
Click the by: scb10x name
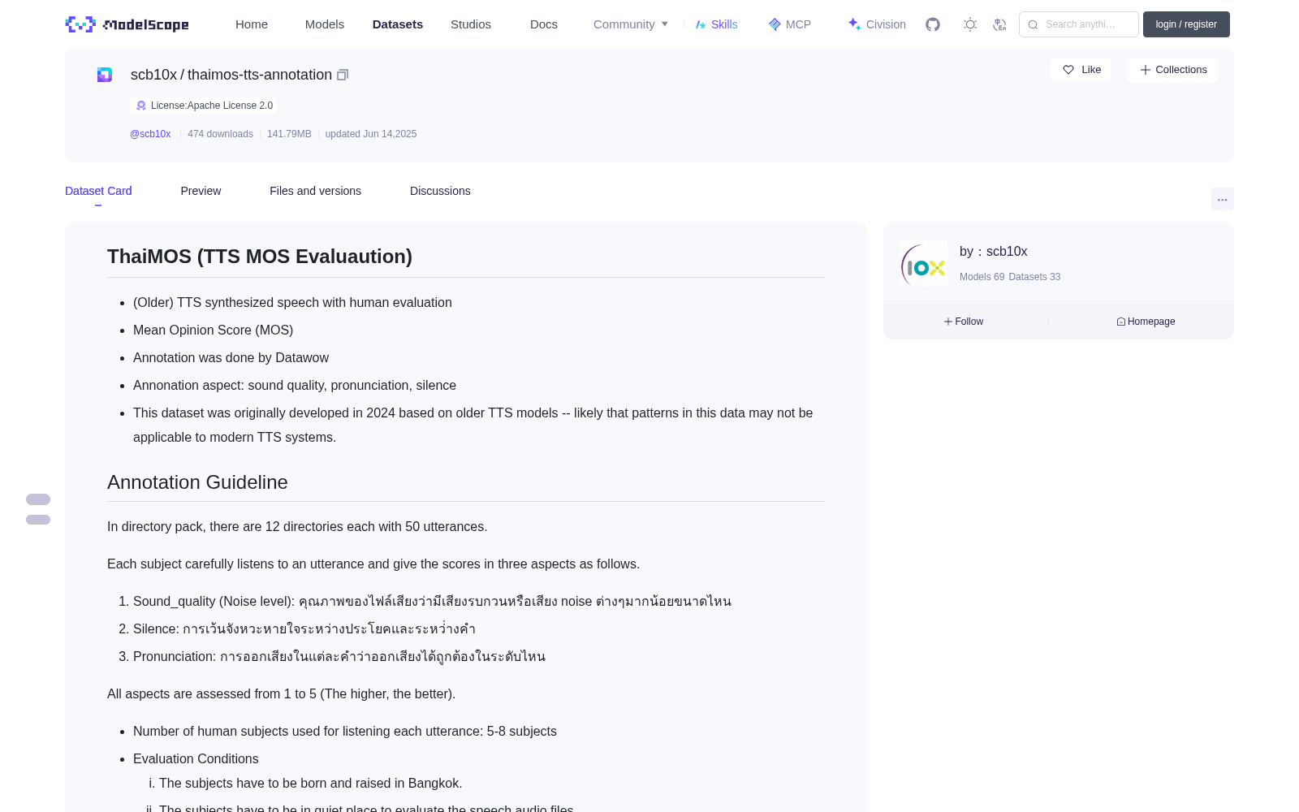pyautogui.click(x=994, y=252)
